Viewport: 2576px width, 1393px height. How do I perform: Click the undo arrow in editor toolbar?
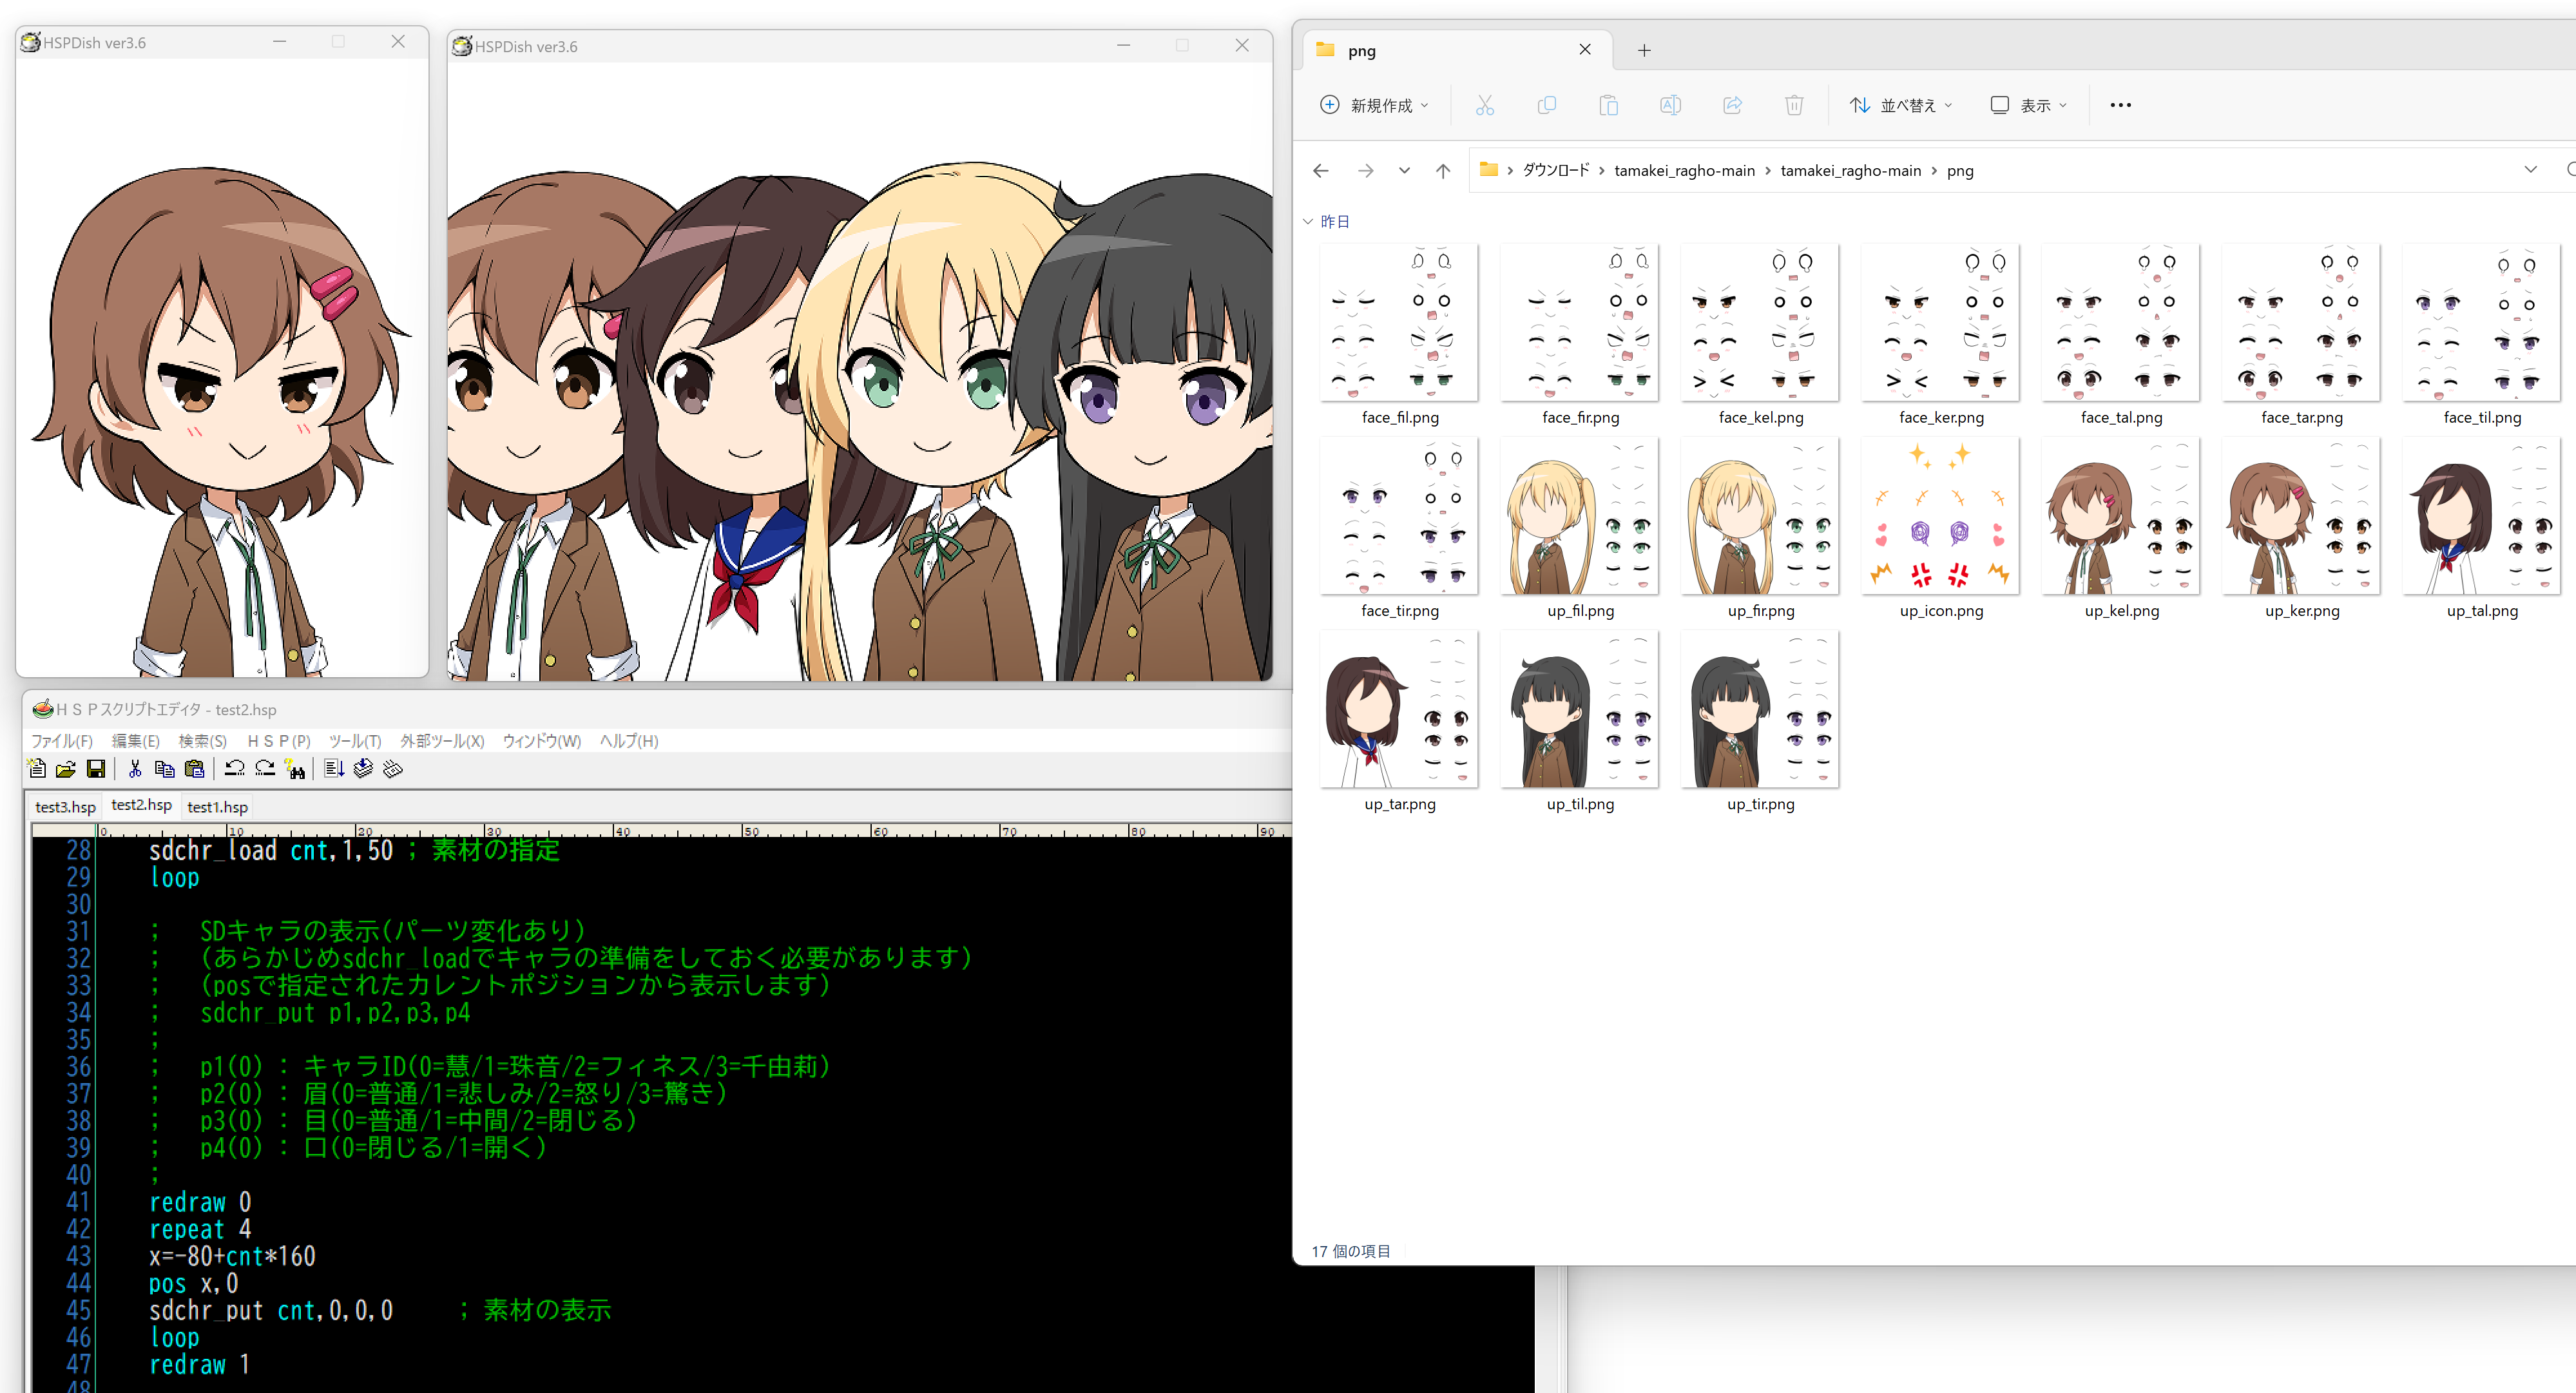coord(235,769)
